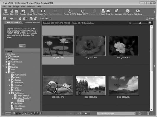Open the Image menu
This screenshot has height=117, width=157.
click(x=16, y=6)
